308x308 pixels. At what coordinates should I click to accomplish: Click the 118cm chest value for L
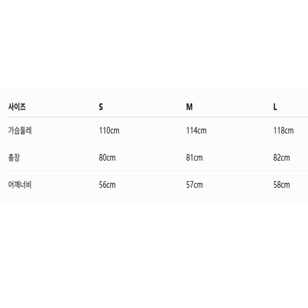[x=283, y=130]
